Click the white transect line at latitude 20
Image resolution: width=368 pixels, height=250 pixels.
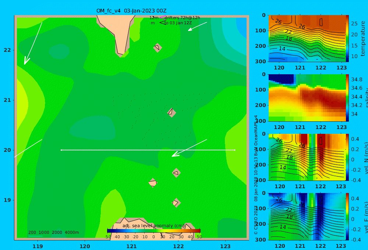(148, 150)
